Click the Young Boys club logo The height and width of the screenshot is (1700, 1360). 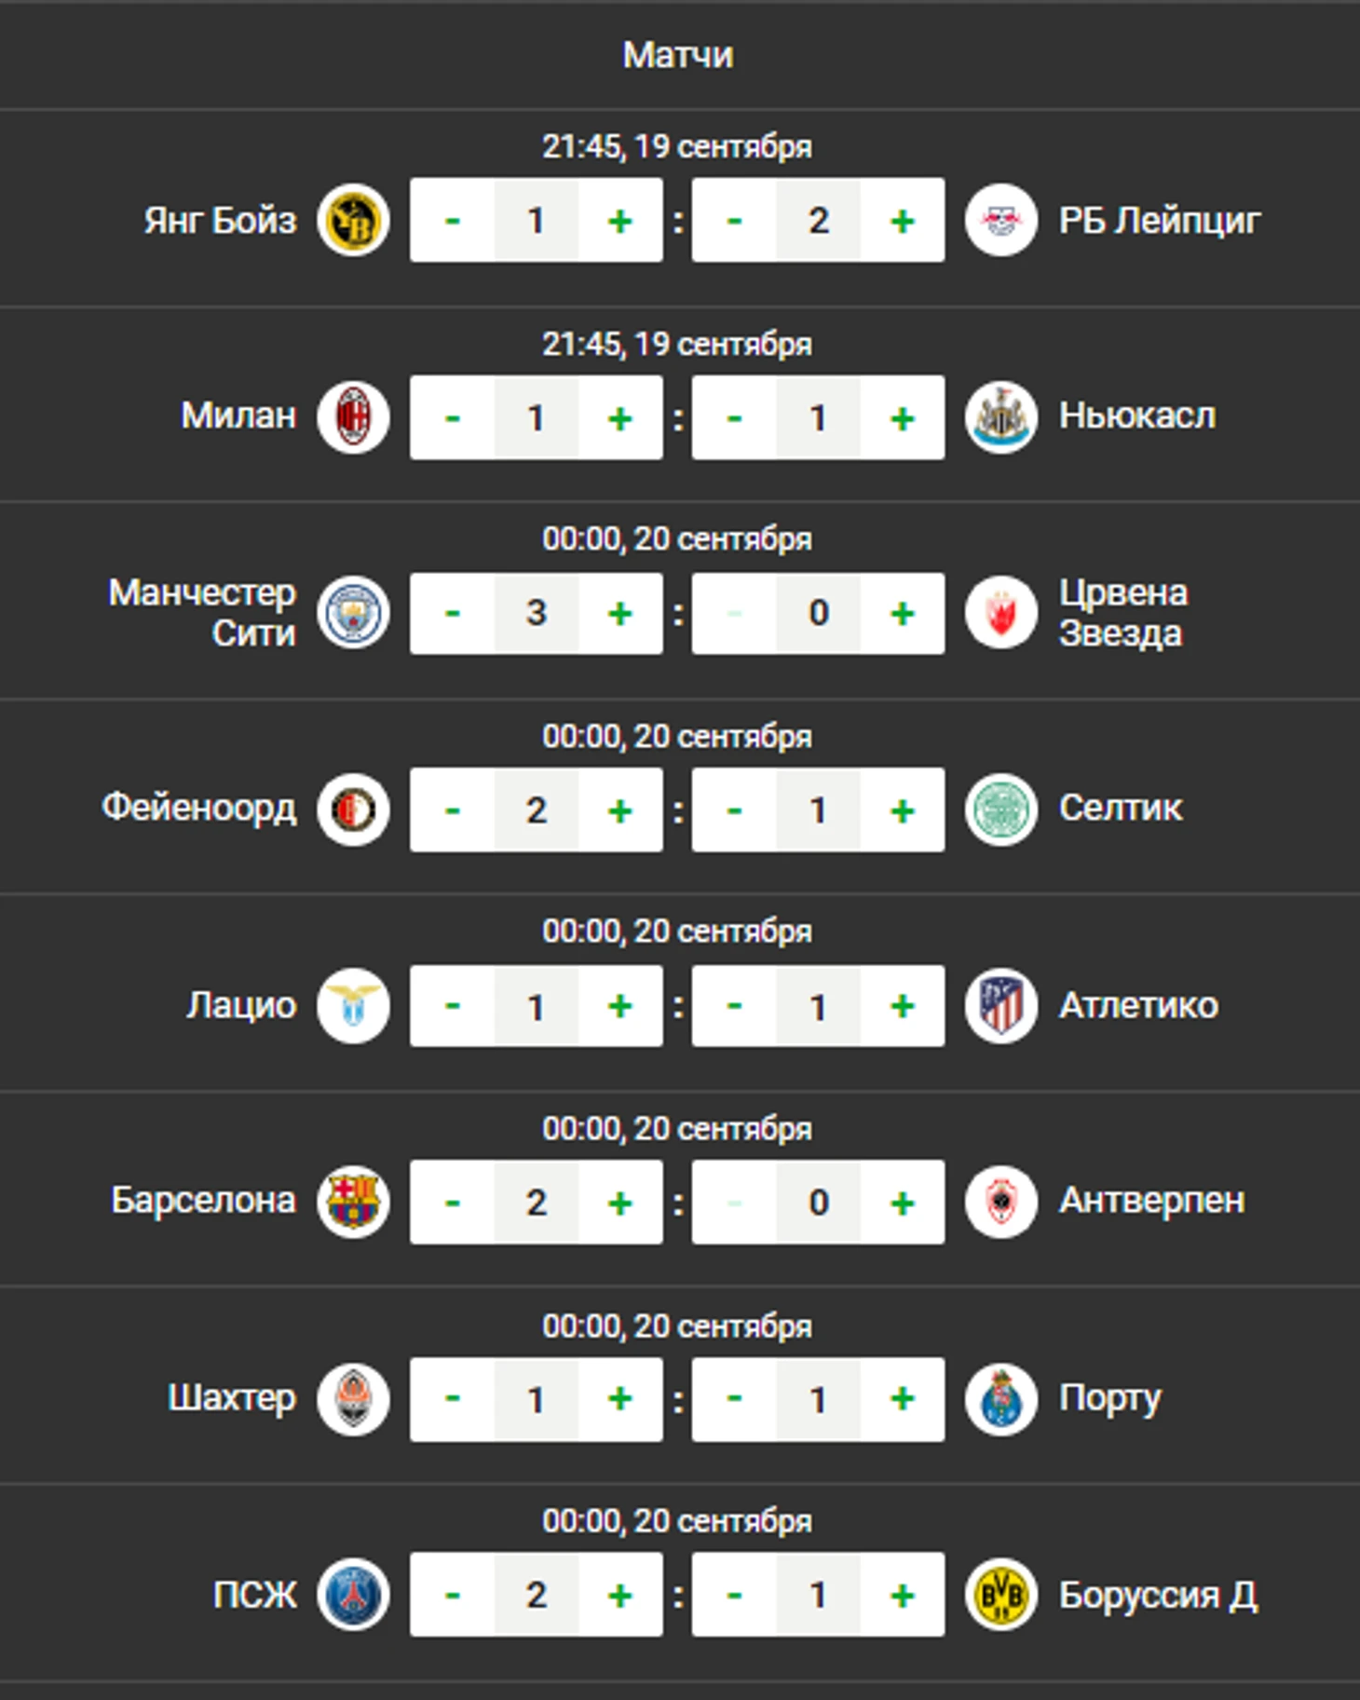click(x=353, y=221)
